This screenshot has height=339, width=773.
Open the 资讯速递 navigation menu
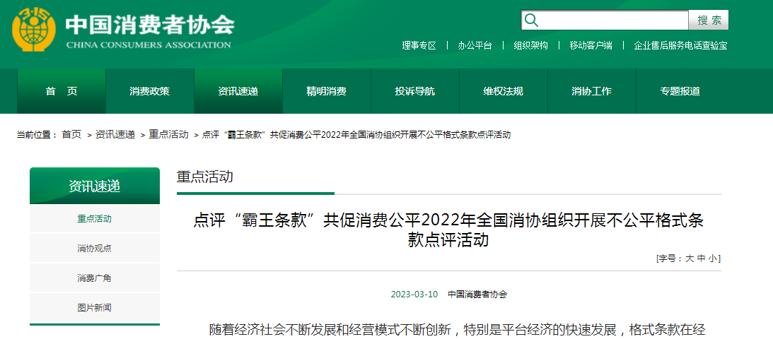tap(238, 91)
